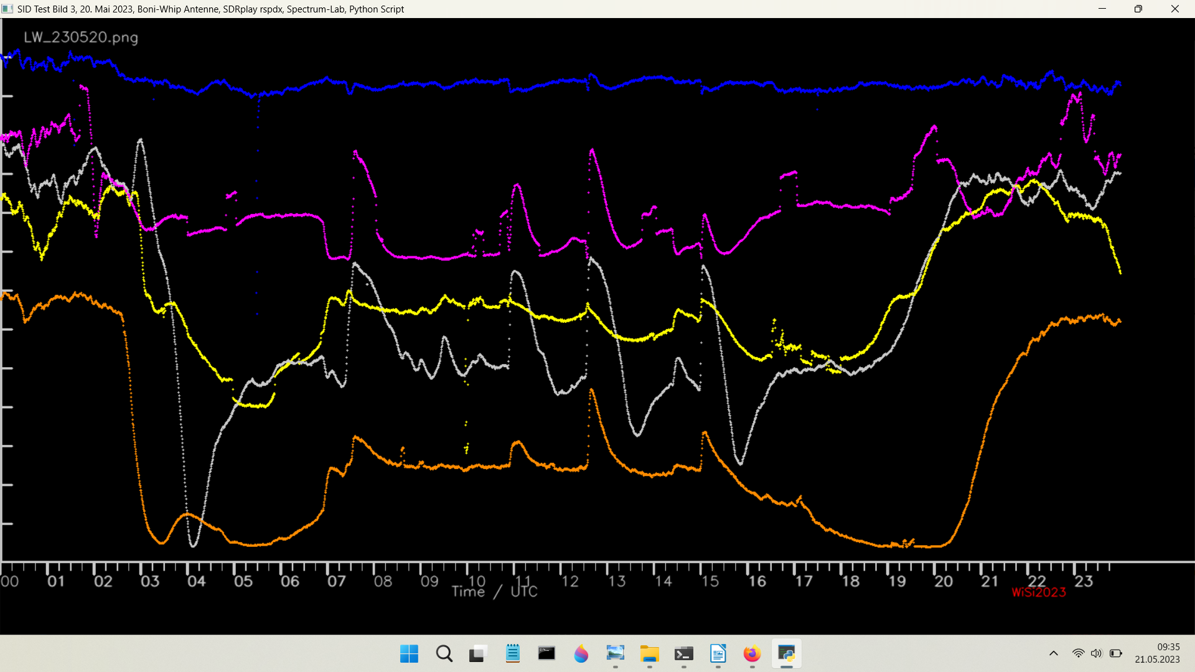Screen dimensions: 1195x672
Task: Click the 02 hour label on the axis
Action: [103, 581]
